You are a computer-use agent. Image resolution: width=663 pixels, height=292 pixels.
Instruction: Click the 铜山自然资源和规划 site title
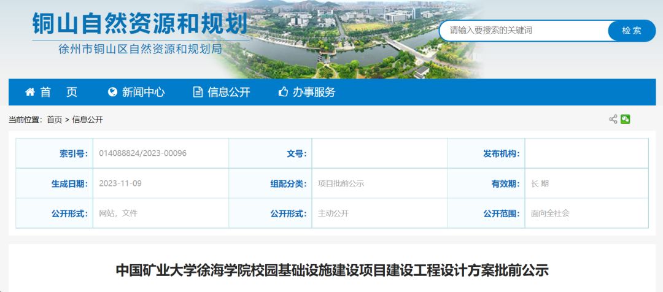tap(139, 24)
